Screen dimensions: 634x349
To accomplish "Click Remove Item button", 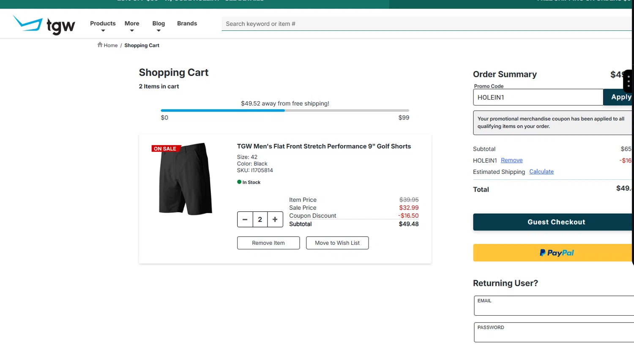I will pyautogui.click(x=268, y=243).
